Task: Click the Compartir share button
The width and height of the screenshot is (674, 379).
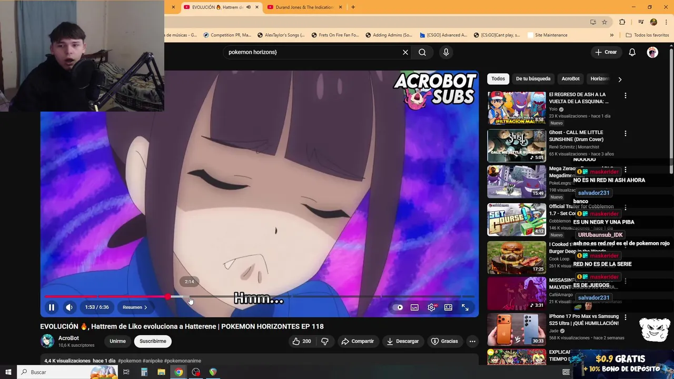Action: (358, 341)
